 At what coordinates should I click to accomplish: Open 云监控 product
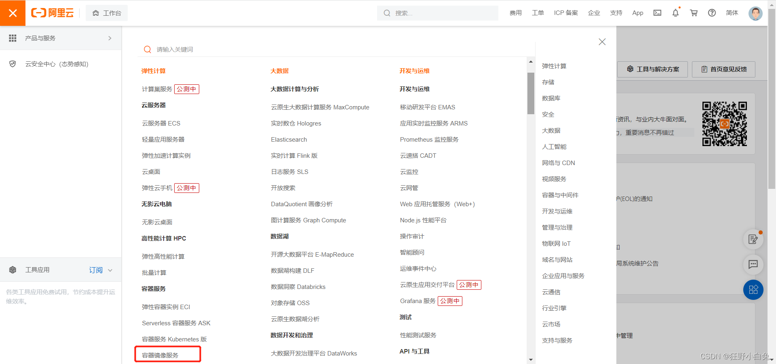click(x=409, y=172)
